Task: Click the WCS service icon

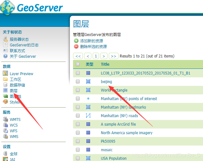Action: click(x=5, y=125)
